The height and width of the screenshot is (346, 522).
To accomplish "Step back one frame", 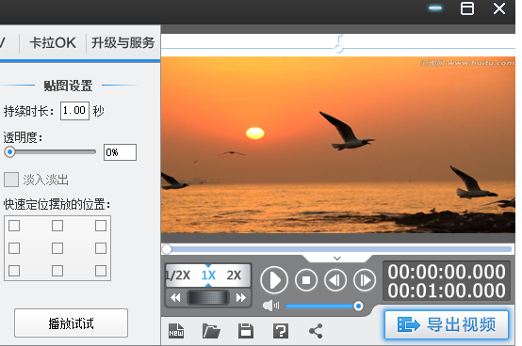I will tap(335, 280).
